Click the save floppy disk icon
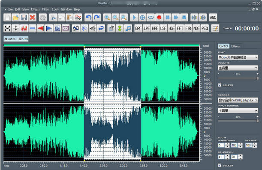 click(24, 18)
